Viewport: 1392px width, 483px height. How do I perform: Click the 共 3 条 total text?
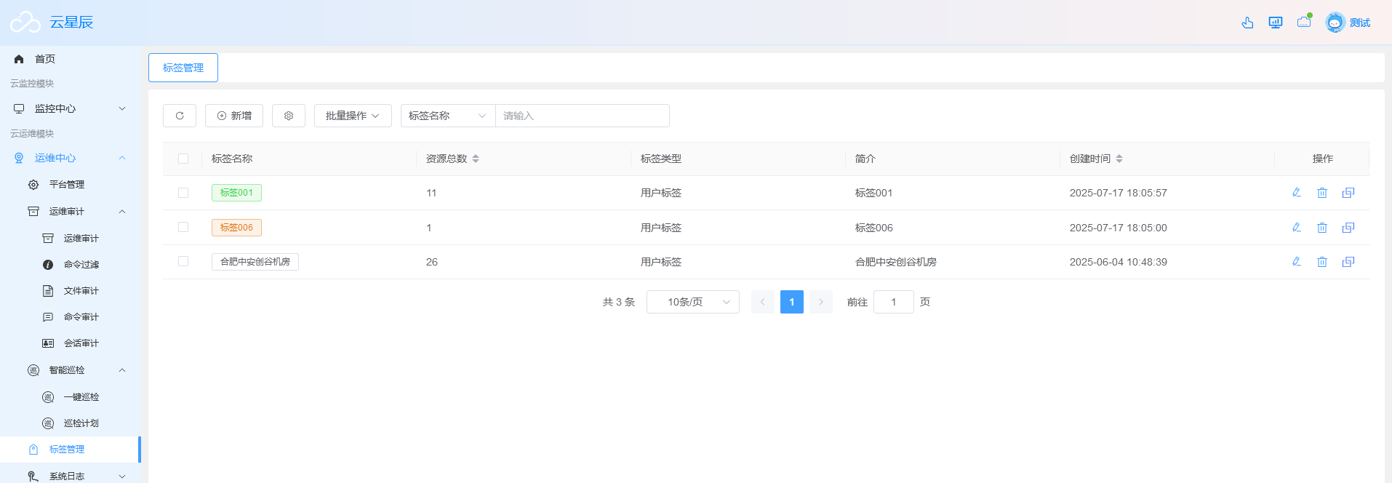click(619, 302)
